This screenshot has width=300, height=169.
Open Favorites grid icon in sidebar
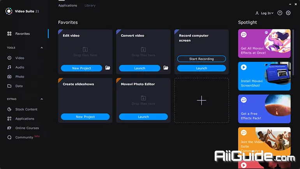tap(9, 34)
